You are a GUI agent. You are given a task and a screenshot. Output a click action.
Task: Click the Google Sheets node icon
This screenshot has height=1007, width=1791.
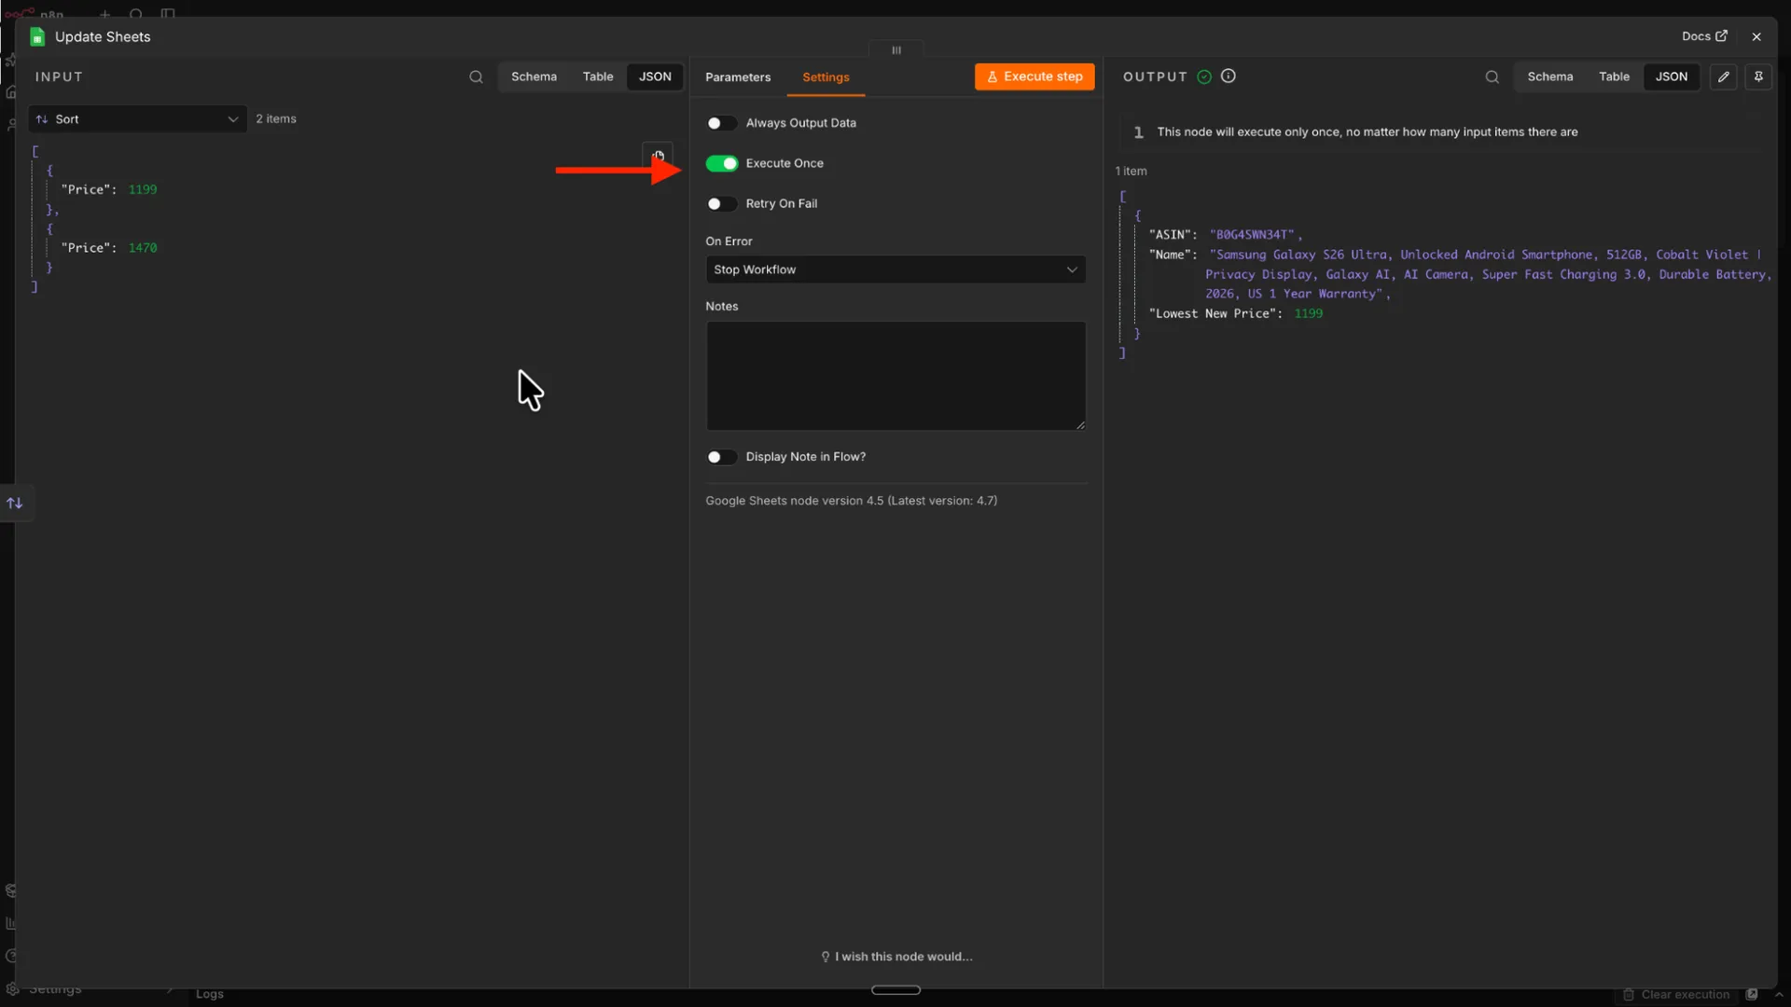37,36
